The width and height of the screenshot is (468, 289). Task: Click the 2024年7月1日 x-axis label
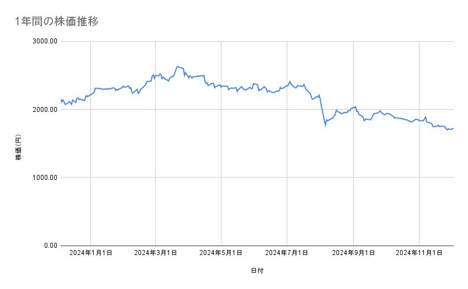287,253
